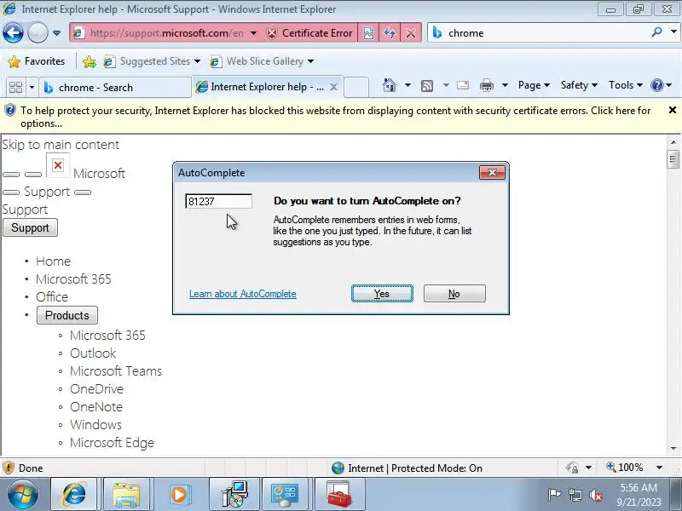
Task: Close the AutoComplete dialog
Action: 492,173
